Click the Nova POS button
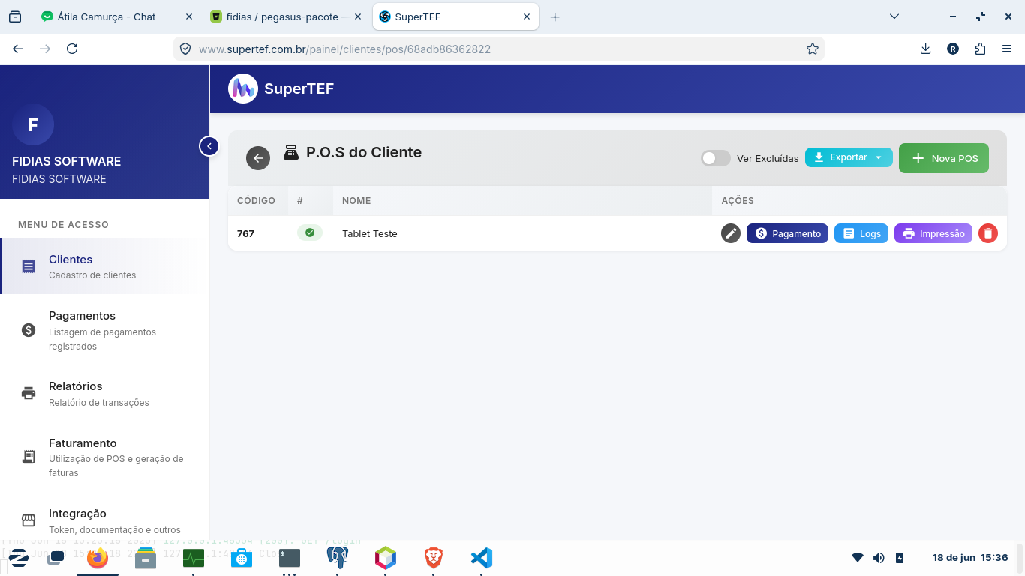The height and width of the screenshot is (576, 1025). (x=944, y=158)
